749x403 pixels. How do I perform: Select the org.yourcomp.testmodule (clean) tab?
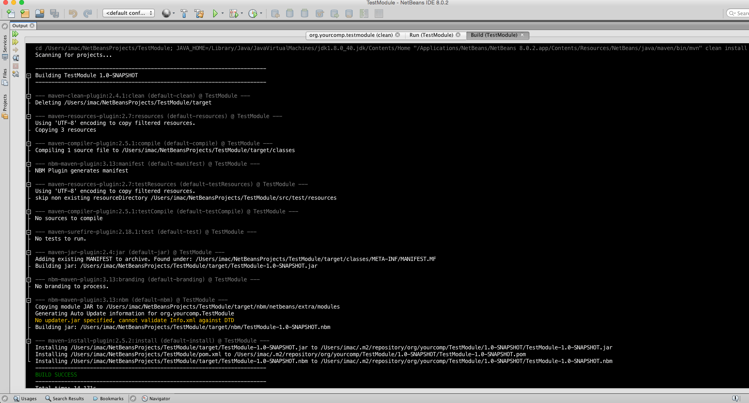[x=351, y=35]
